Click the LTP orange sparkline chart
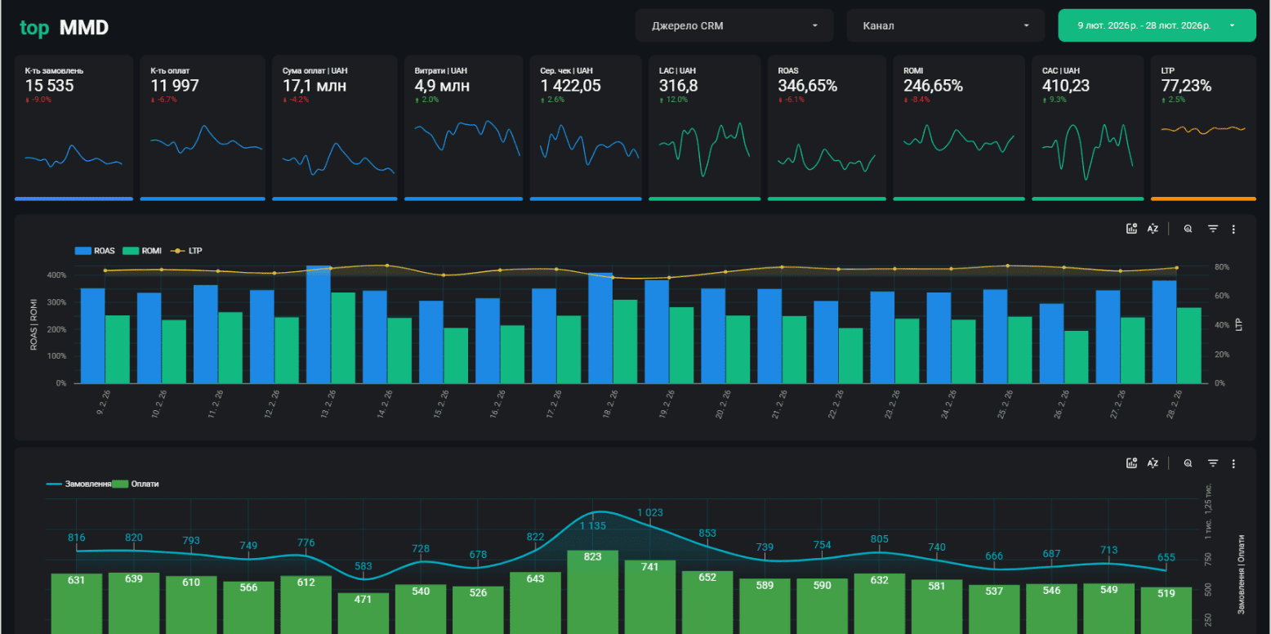The image size is (1271, 634). [1203, 129]
